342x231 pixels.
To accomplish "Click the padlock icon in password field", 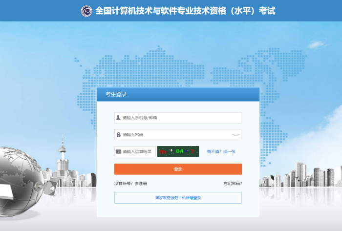I will coord(118,135).
